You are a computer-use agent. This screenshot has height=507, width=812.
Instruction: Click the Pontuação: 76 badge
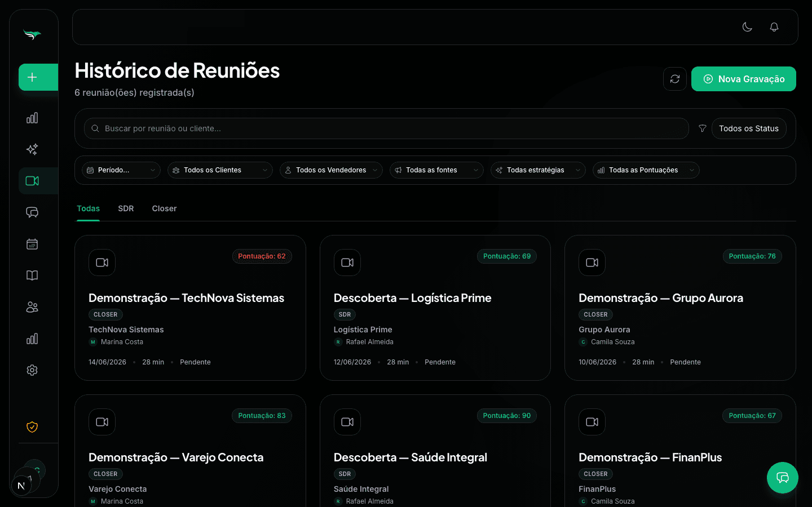coord(752,256)
